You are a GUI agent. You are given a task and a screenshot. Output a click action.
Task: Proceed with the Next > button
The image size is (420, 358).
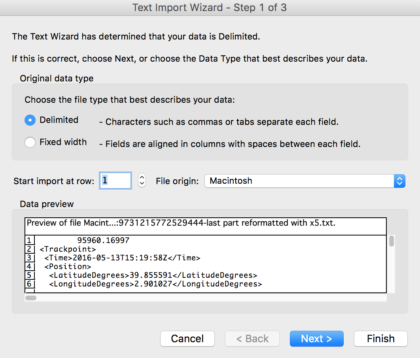(x=316, y=339)
